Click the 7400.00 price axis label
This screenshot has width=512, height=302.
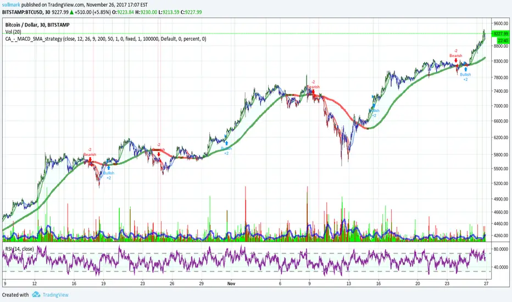501,91
